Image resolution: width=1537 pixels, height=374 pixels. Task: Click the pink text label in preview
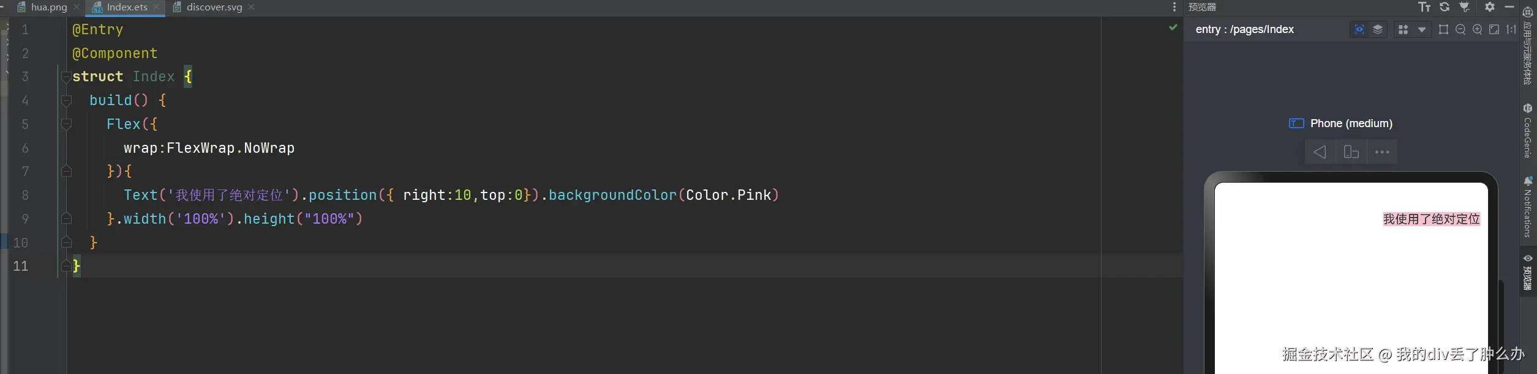(1431, 219)
